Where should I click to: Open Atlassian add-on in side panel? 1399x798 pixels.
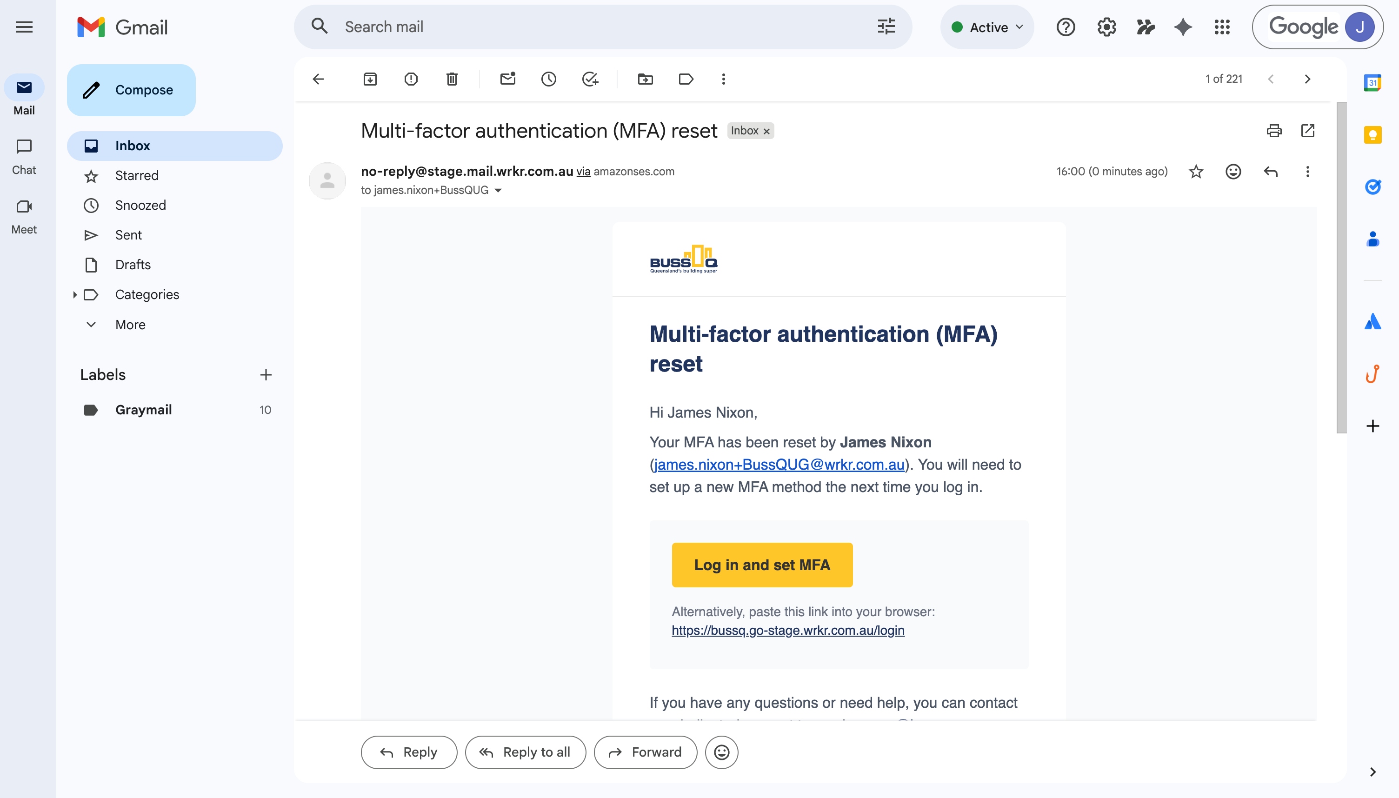tap(1372, 321)
